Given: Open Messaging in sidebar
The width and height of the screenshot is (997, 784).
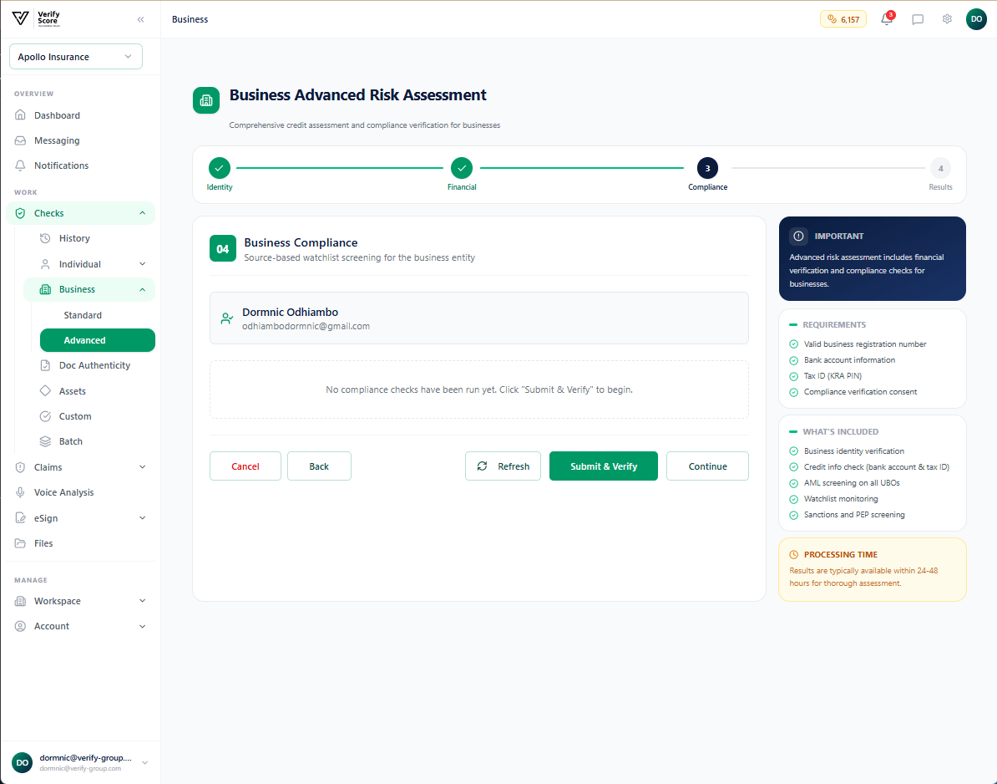Looking at the screenshot, I should click(x=81, y=140).
